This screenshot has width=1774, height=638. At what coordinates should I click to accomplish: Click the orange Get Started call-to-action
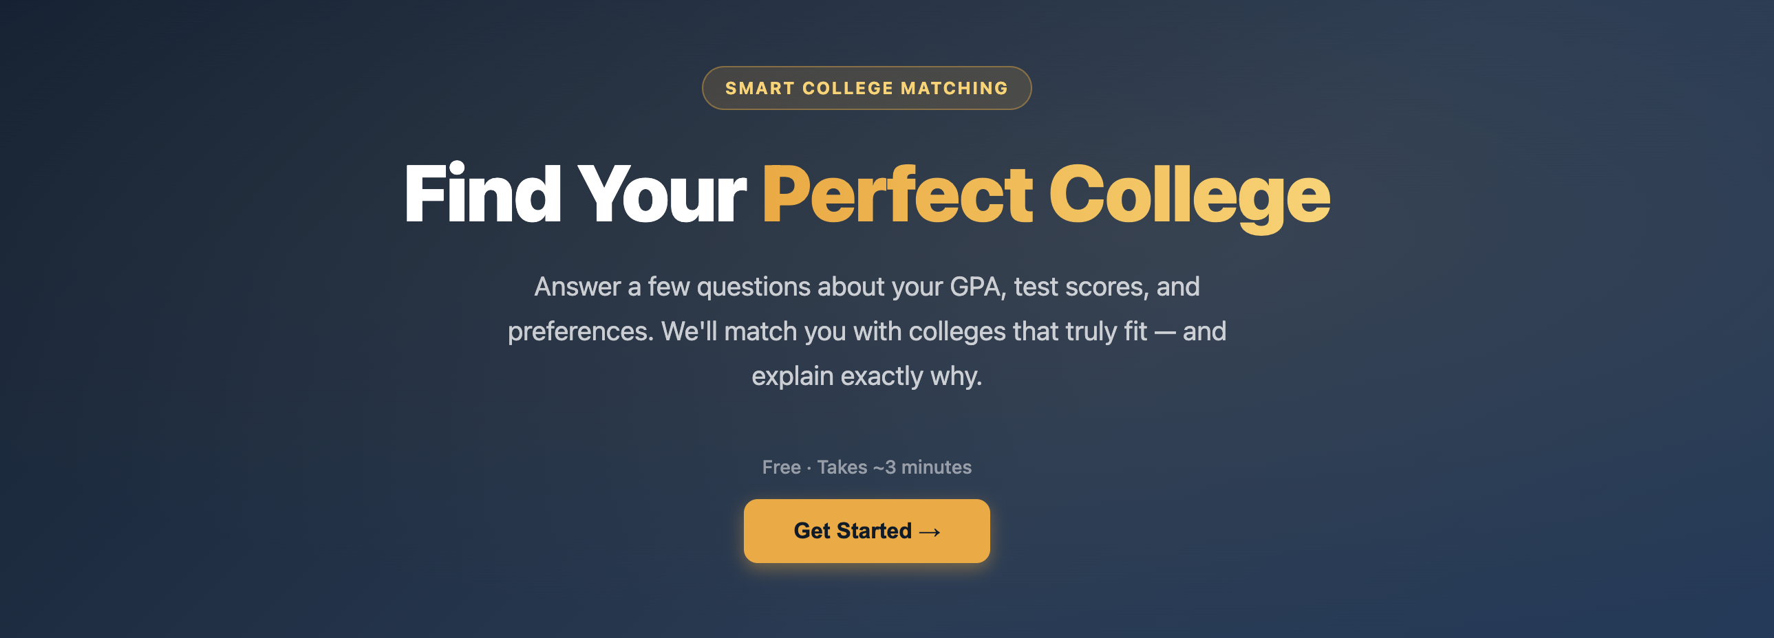pyautogui.click(x=866, y=531)
